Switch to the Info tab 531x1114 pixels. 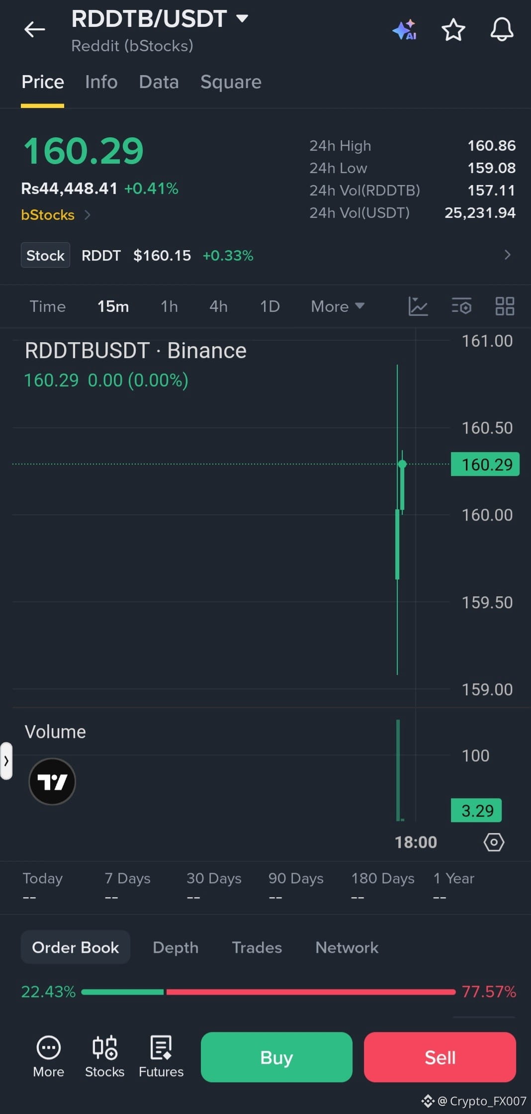coord(101,82)
